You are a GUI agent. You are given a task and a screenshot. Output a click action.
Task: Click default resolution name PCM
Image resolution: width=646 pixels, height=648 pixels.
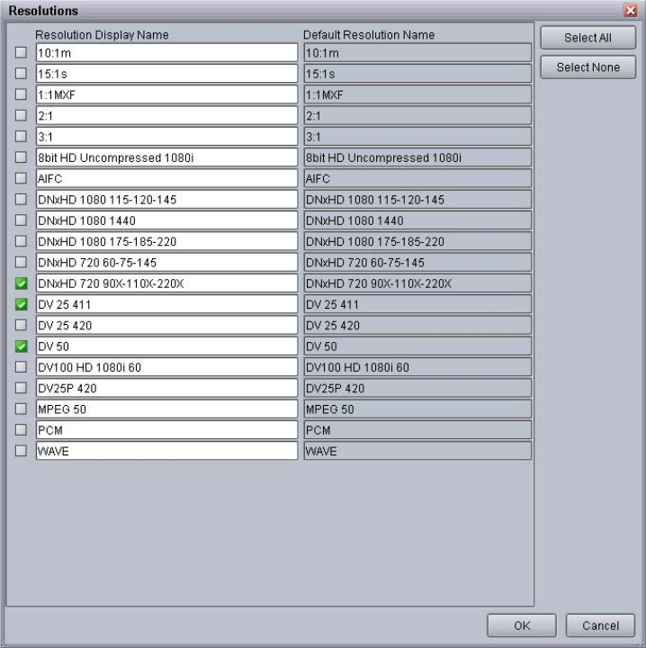(x=417, y=430)
